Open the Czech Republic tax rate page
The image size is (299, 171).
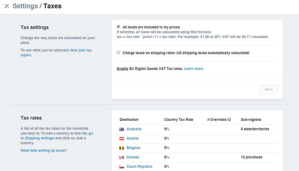click(x=139, y=166)
